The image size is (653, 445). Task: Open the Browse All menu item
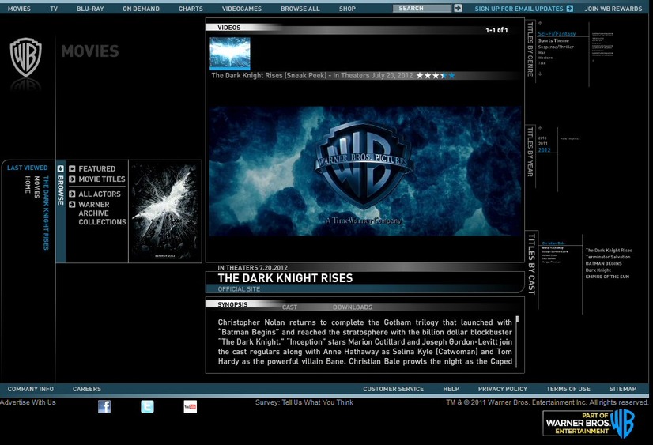point(300,9)
